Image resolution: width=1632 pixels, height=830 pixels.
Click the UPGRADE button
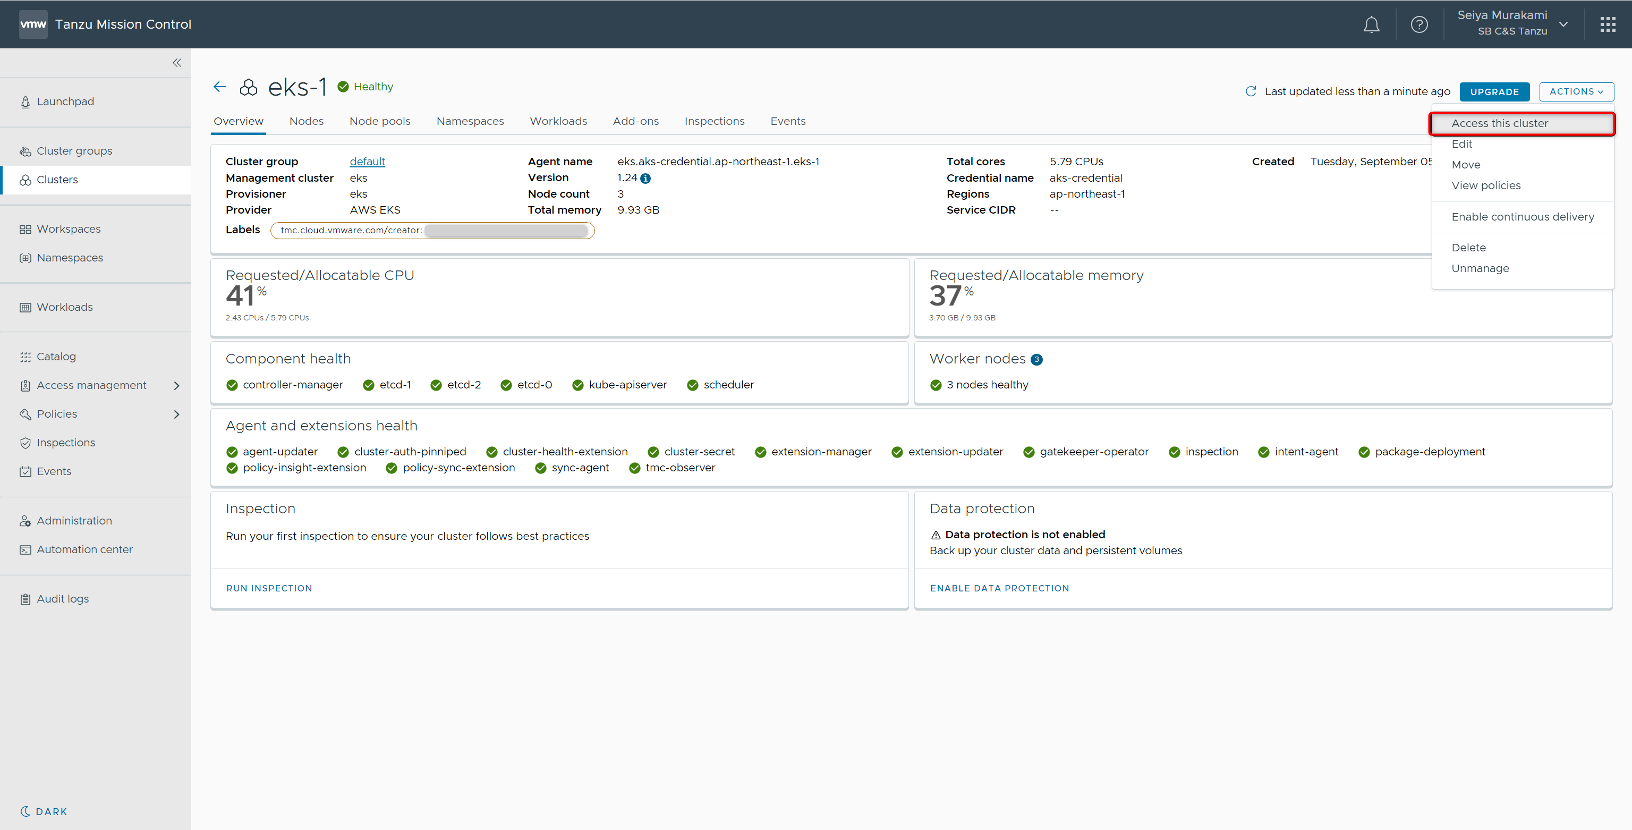1494,92
